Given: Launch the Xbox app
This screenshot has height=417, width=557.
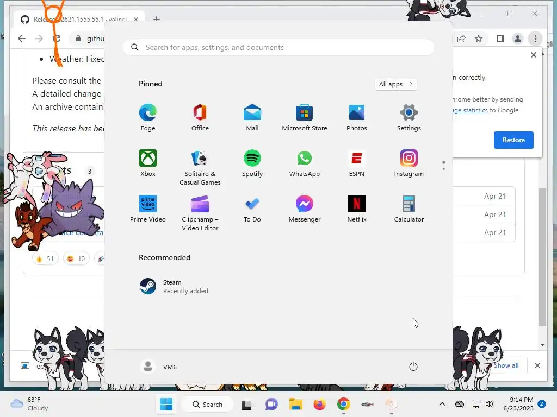Looking at the screenshot, I should pyautogui.click(x=148, y=163).
